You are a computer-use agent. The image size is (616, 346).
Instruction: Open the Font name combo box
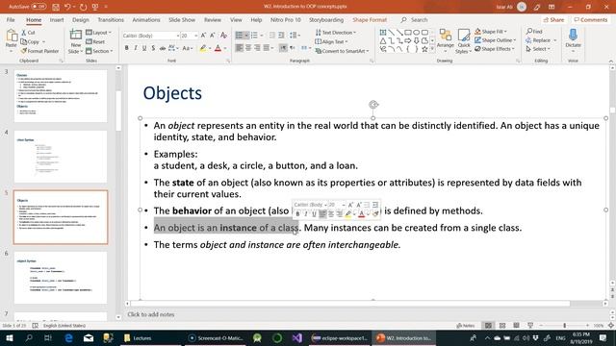[x=151, y=36]
